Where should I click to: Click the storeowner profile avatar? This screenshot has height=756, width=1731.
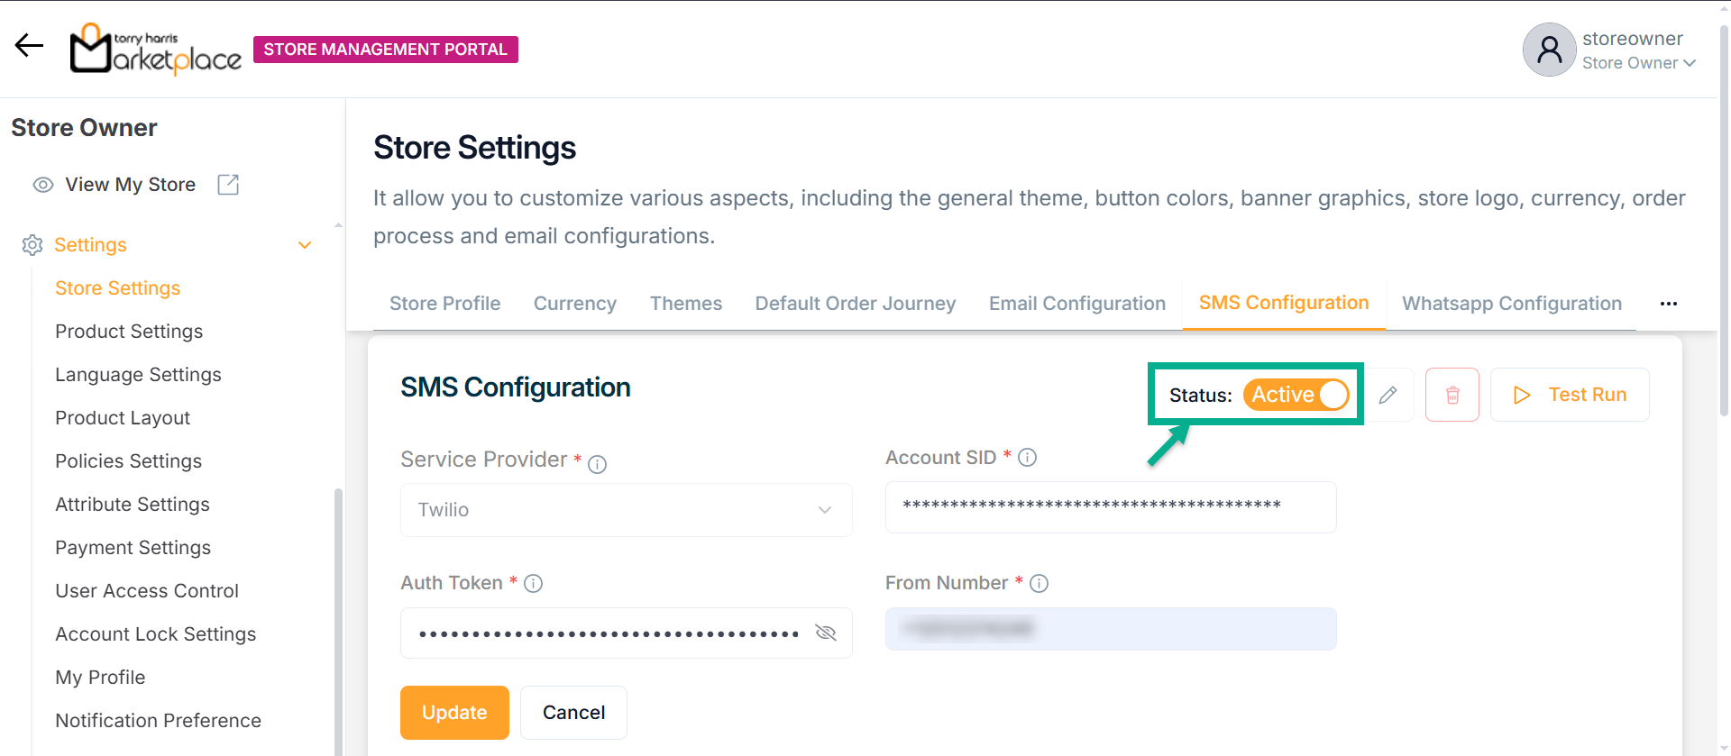pos(1549,50)
